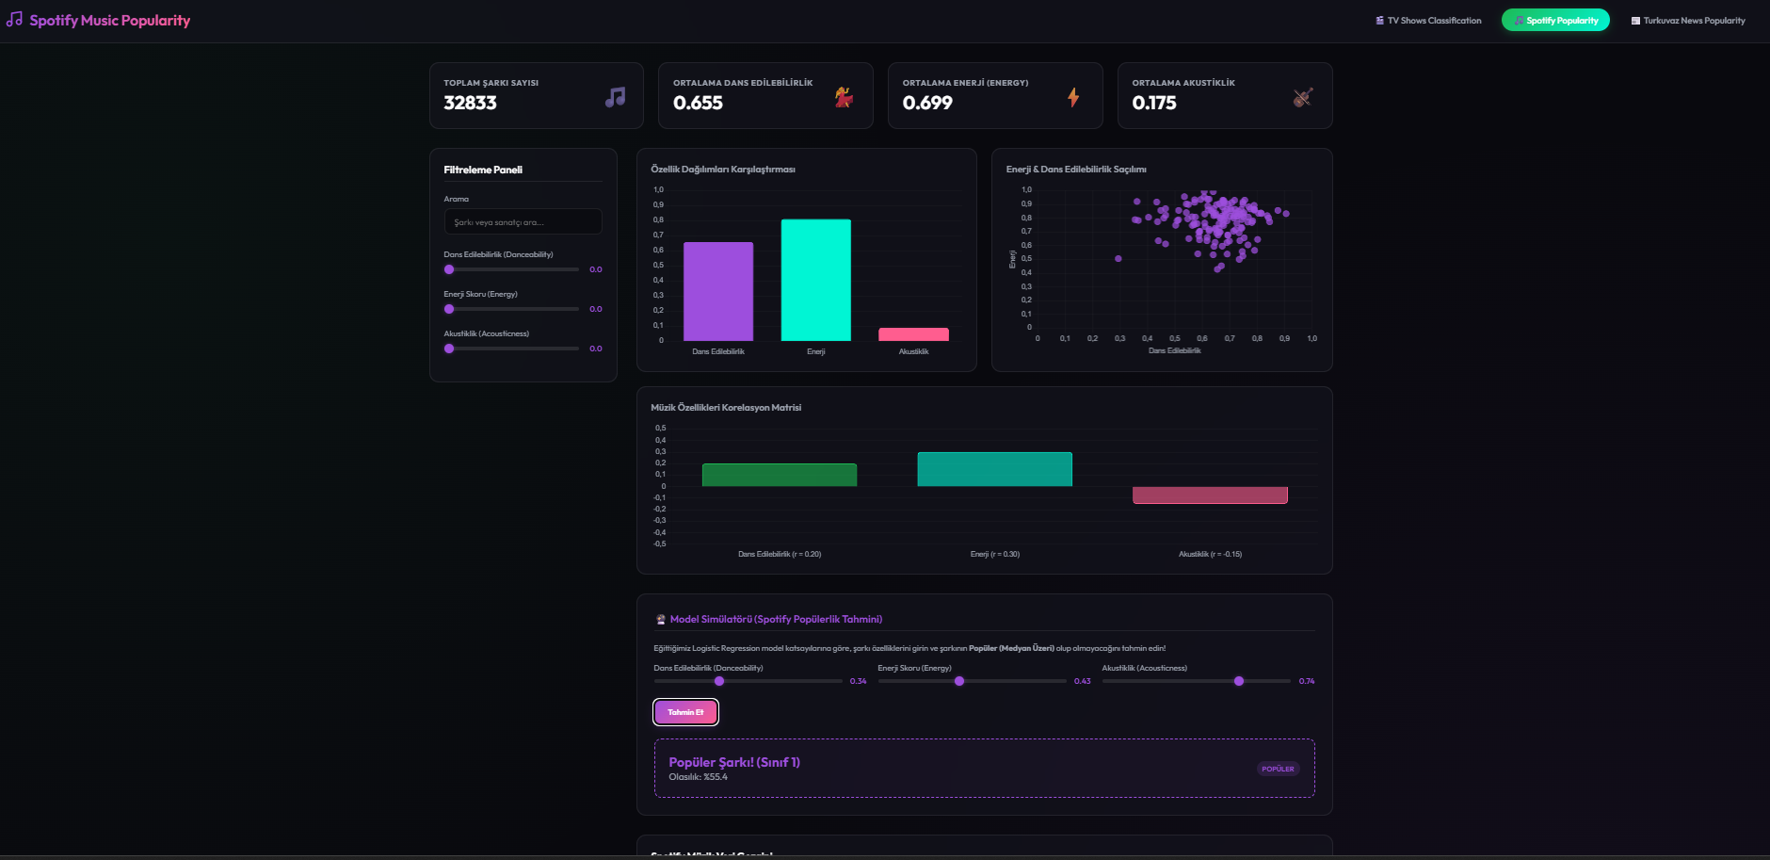
Task: Click the dancer icon in danceability card
Action: [x=845, y=97]
